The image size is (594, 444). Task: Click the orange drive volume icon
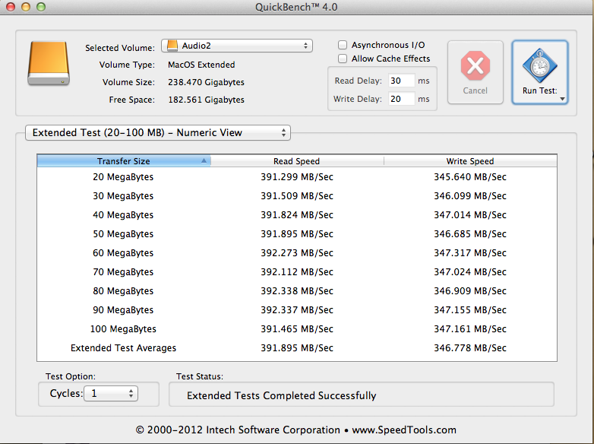coord(49,63)
